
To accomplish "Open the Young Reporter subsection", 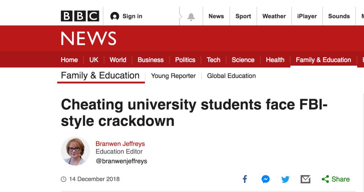I will click(x=173, y=76).
